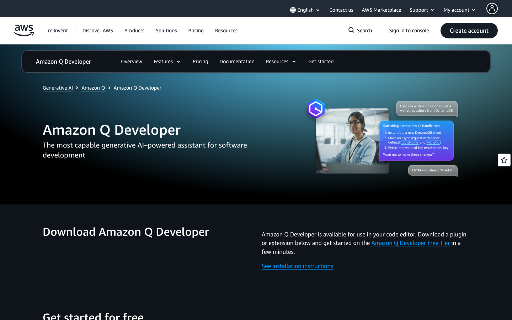Follow the Generative AI breadcrumb
The height and width of the screenshot is (320, 512).
click(x=58, y=88)
